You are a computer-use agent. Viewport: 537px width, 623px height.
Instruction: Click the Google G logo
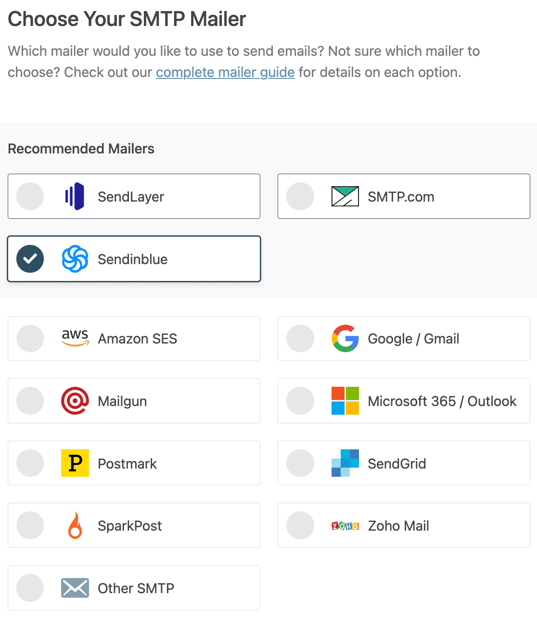345,338
